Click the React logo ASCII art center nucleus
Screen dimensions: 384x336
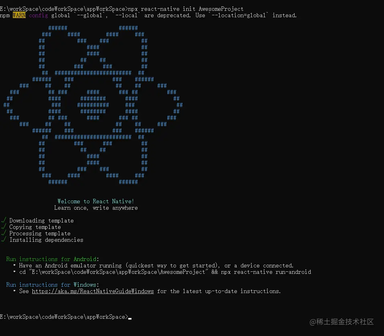click(x=93, y=105)
